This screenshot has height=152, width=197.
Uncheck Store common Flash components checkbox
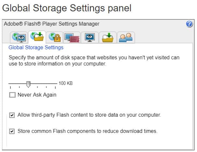[x=12, y=131]
